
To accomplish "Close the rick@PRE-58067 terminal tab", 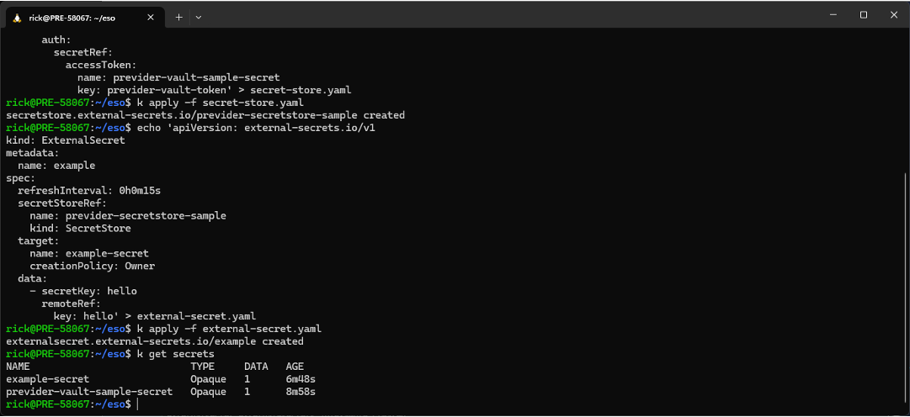I will click(151, 18).
